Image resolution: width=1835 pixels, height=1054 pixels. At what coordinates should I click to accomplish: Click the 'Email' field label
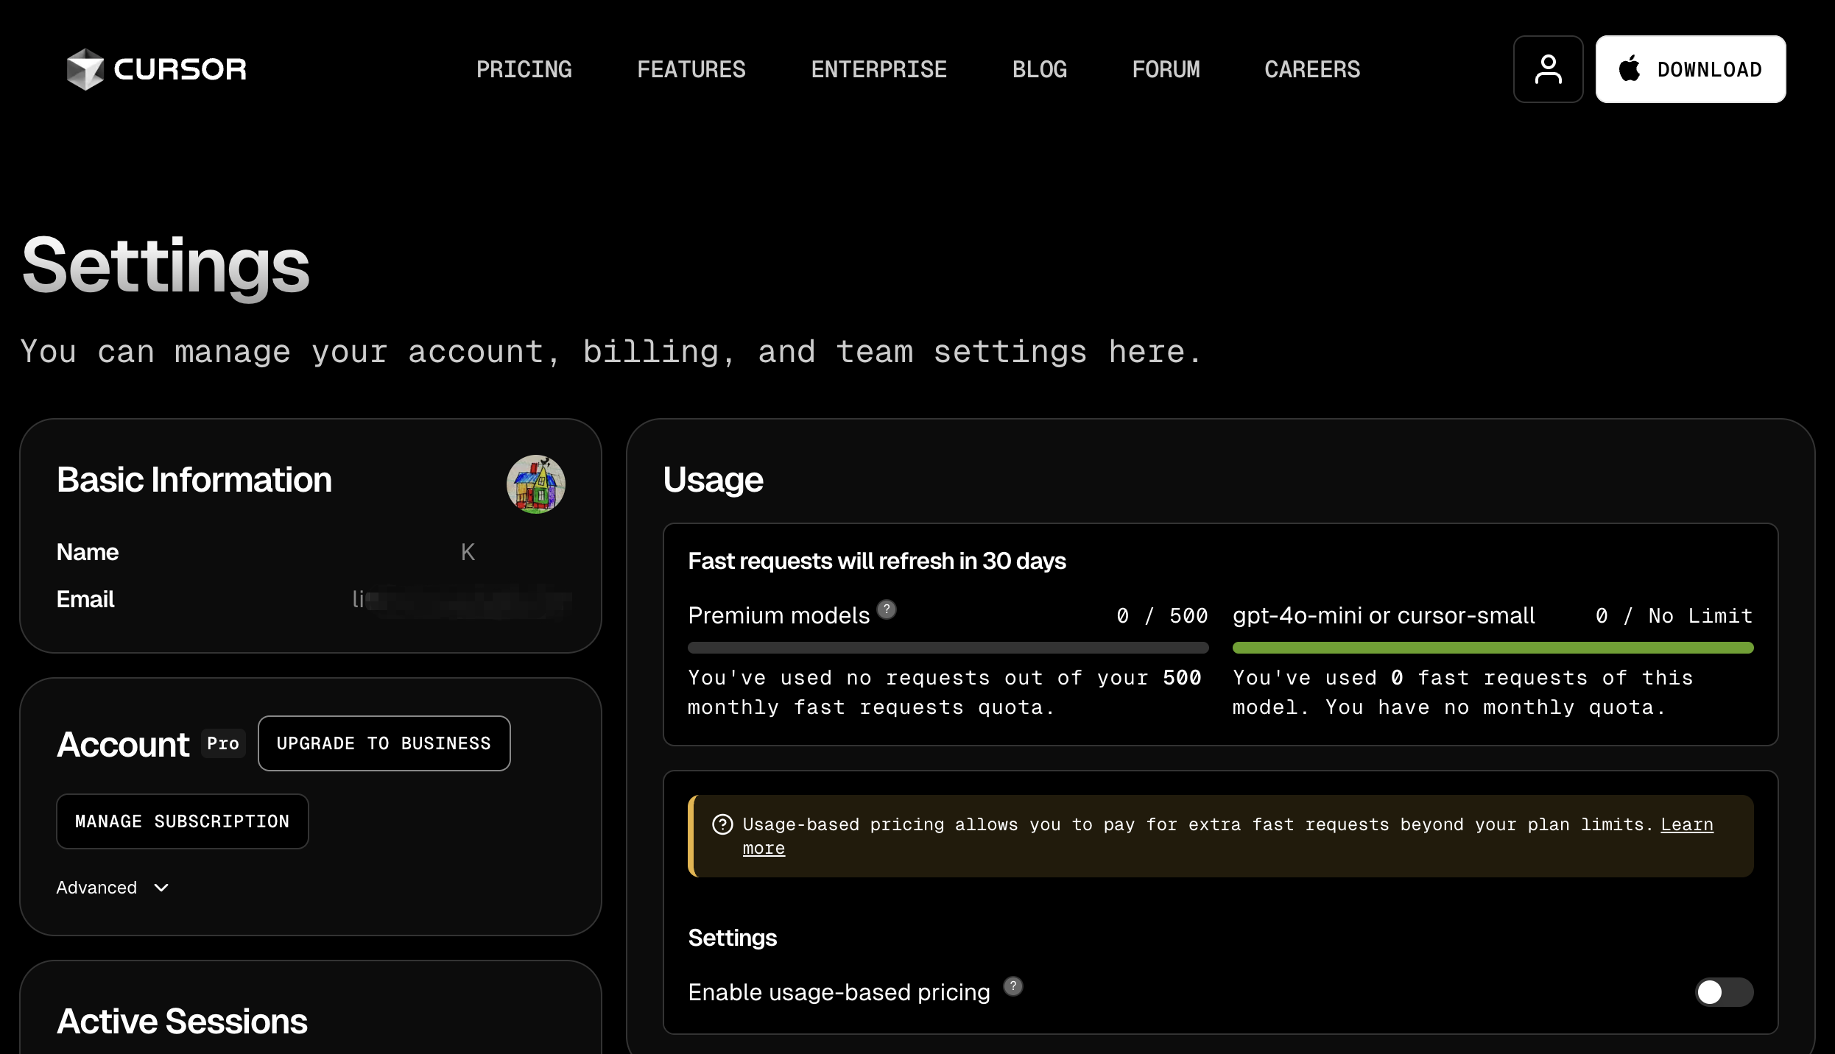[85, 599]
